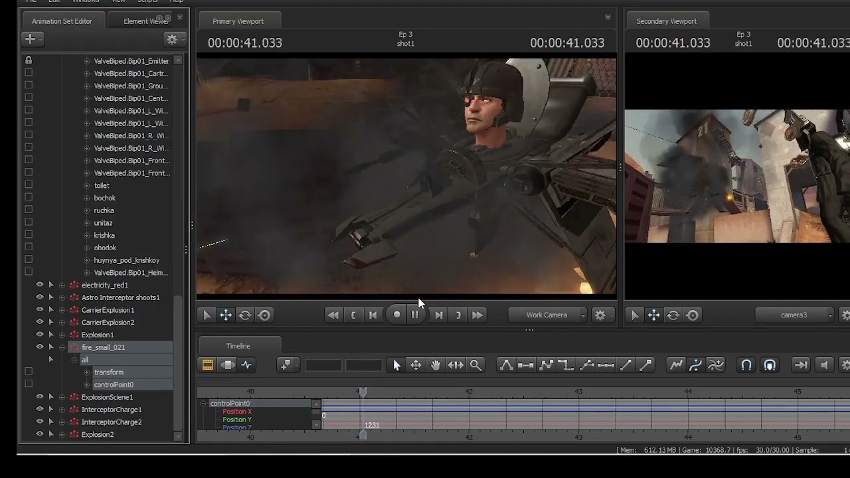Click the playhead marker on timeline ruler

pyautogui.click(x=363, y=392)
